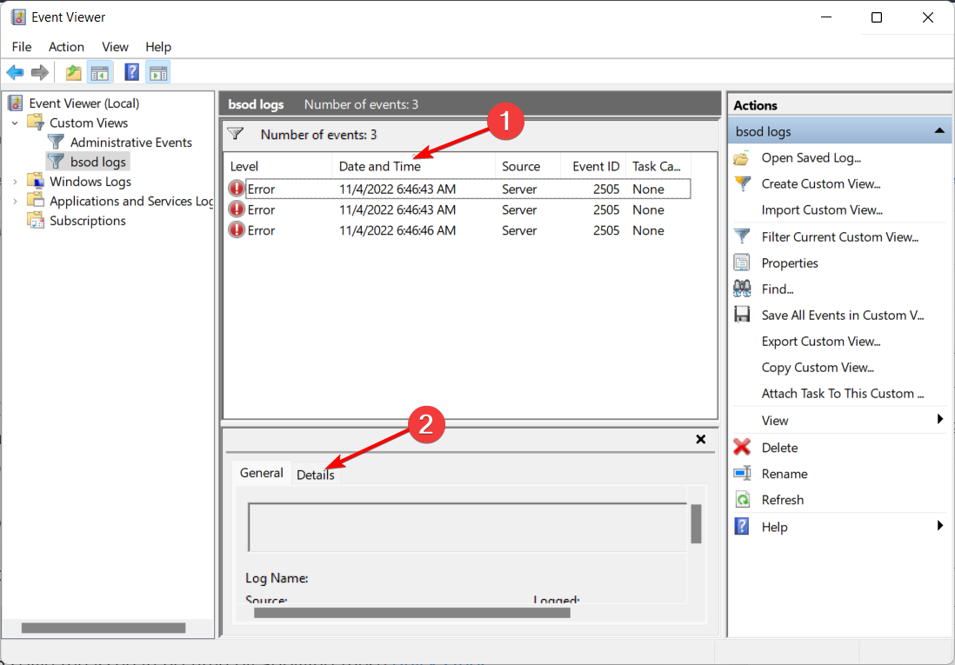This screenshot has width=955, height=665.
Task: Sort events by Task Category header
Action: click(x=658, y=166)
